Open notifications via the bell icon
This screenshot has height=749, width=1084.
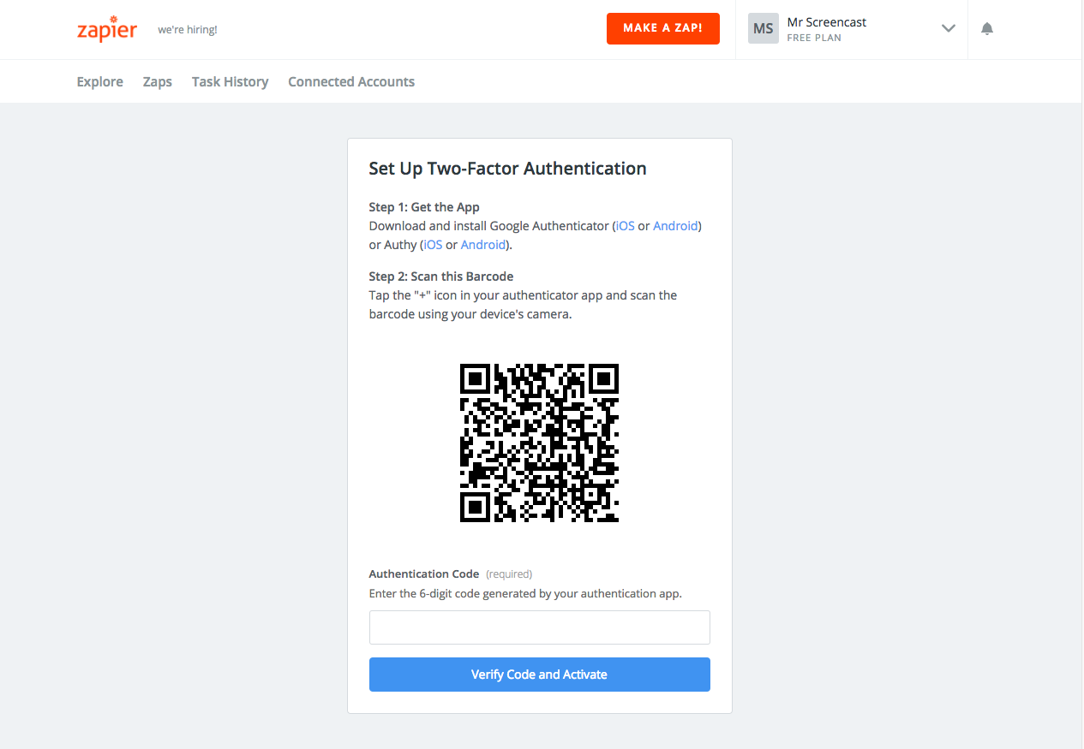click(x=986, y=28)
